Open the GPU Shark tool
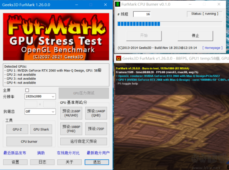This screenshot has width=229, height=170. point(41,129)
